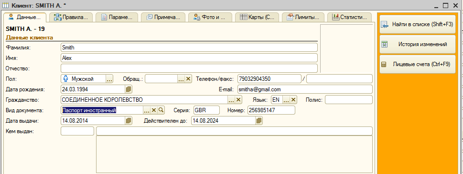Click the SMITH A. - 19 heading

(x=25, y=29)
